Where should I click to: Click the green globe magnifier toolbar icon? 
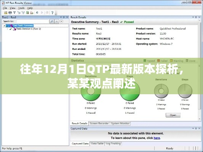coord(27,13)
